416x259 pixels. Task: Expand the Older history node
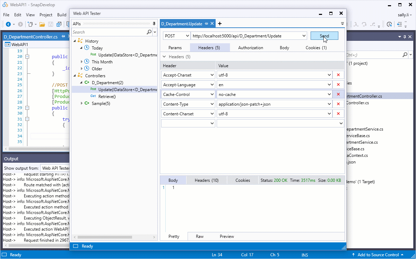[82, 69]
